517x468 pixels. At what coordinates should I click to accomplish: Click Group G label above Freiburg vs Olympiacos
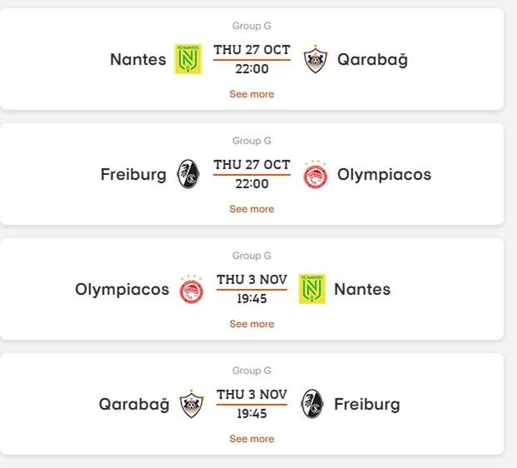click(252, 141)
